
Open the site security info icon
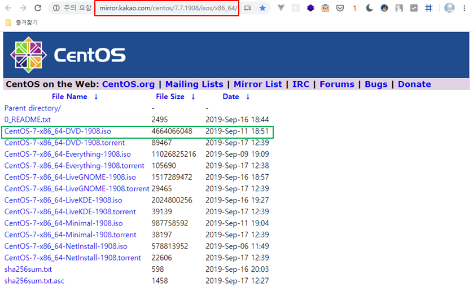click(x=56, y=8)
